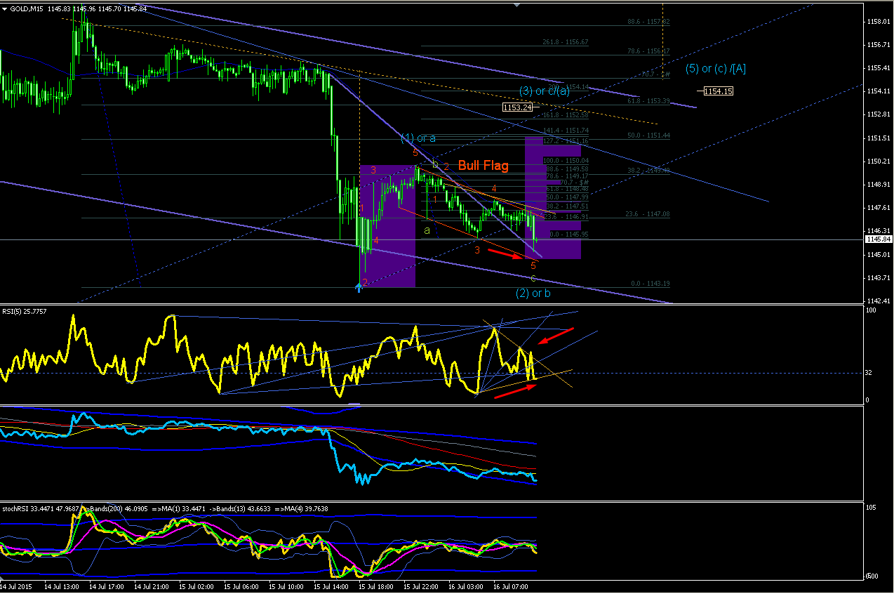
Task: Select the blue up arrow at the chart low
Action: (x=359, y=286)
